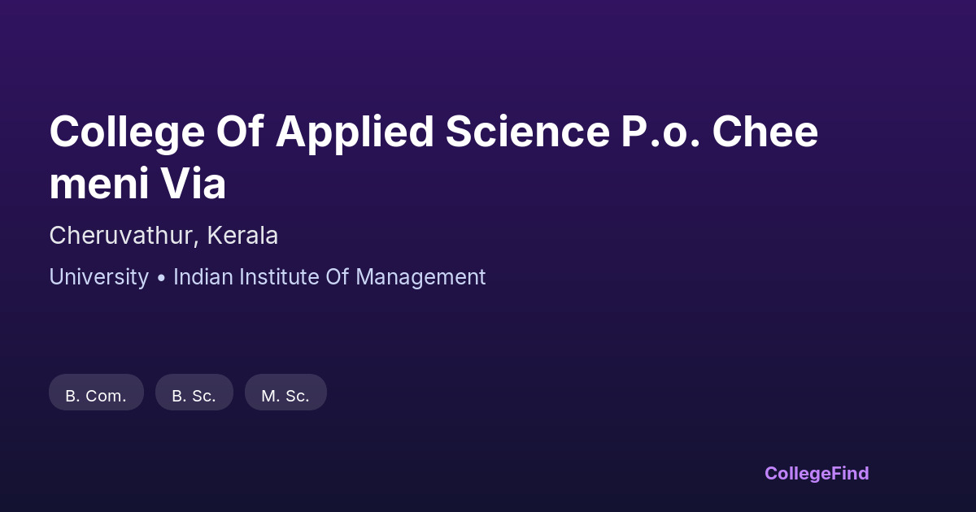Select the B. Sc. course pill
This screenshot has height=512, width=976.
point(194,396)
